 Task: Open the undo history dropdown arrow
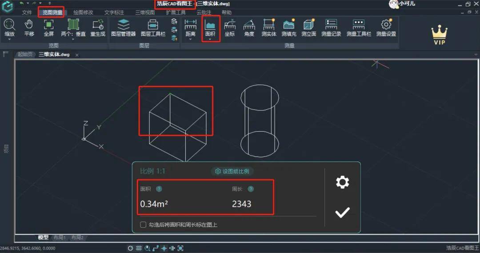(28, 4)
